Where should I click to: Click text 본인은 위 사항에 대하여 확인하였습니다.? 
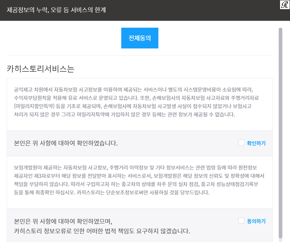(x=66, y=143)
